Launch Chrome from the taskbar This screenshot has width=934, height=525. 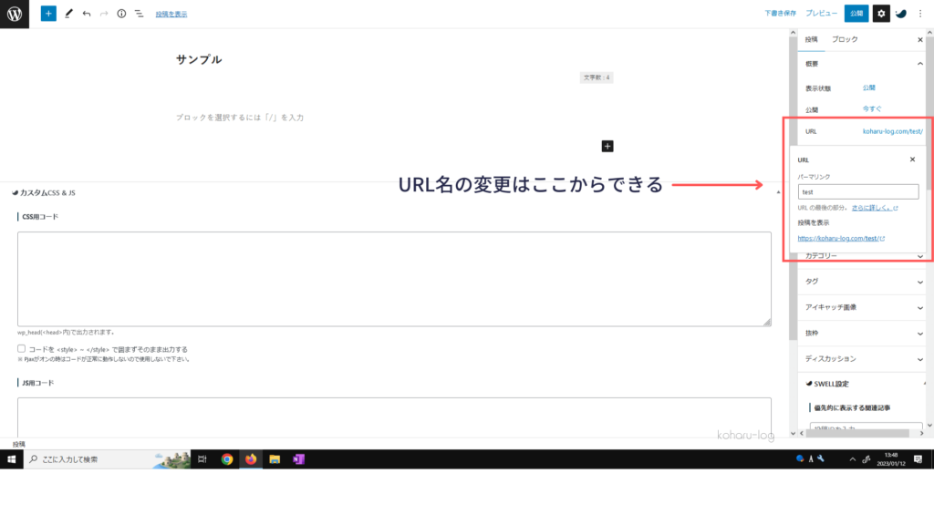coord(227,459)
